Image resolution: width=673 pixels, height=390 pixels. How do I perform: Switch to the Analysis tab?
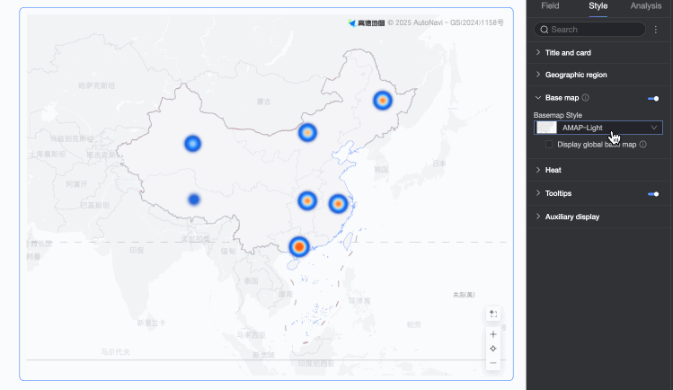point(645,6)
